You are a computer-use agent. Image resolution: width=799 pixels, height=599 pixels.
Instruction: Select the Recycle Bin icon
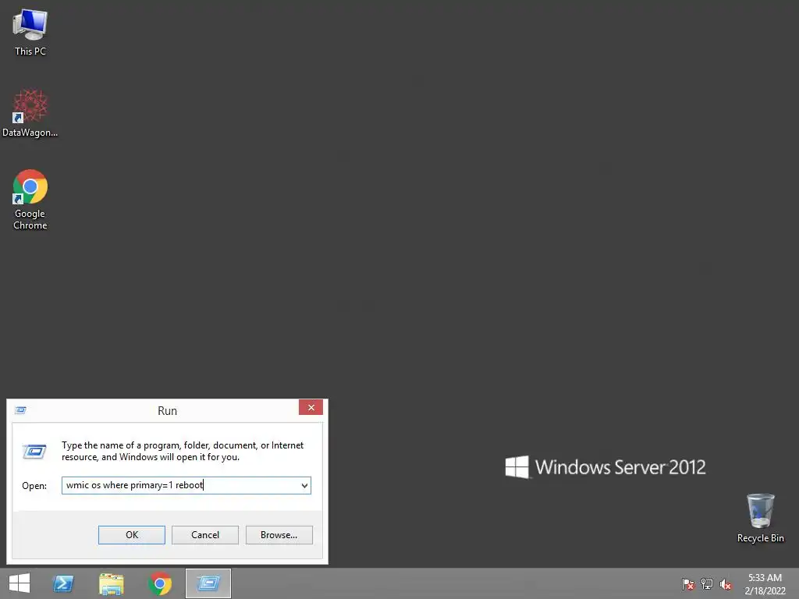760,518
